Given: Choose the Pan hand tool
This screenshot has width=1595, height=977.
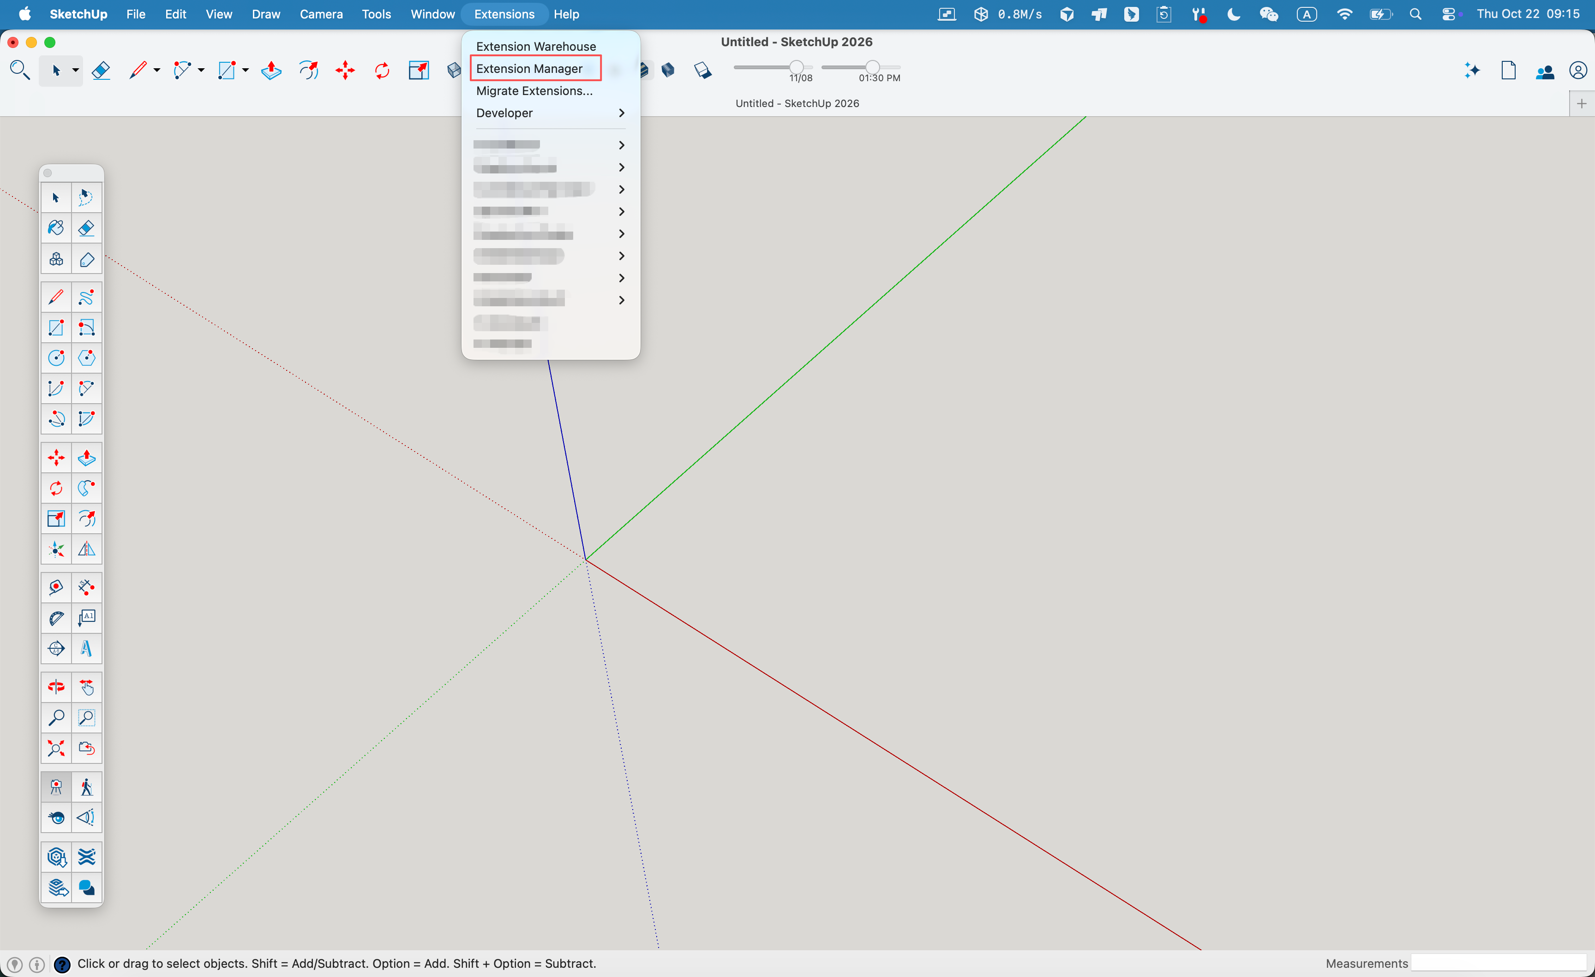Looking at the screenshot, I should (x=86, y=687).
